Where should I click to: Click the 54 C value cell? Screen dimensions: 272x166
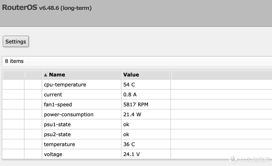tap(129, 85)
